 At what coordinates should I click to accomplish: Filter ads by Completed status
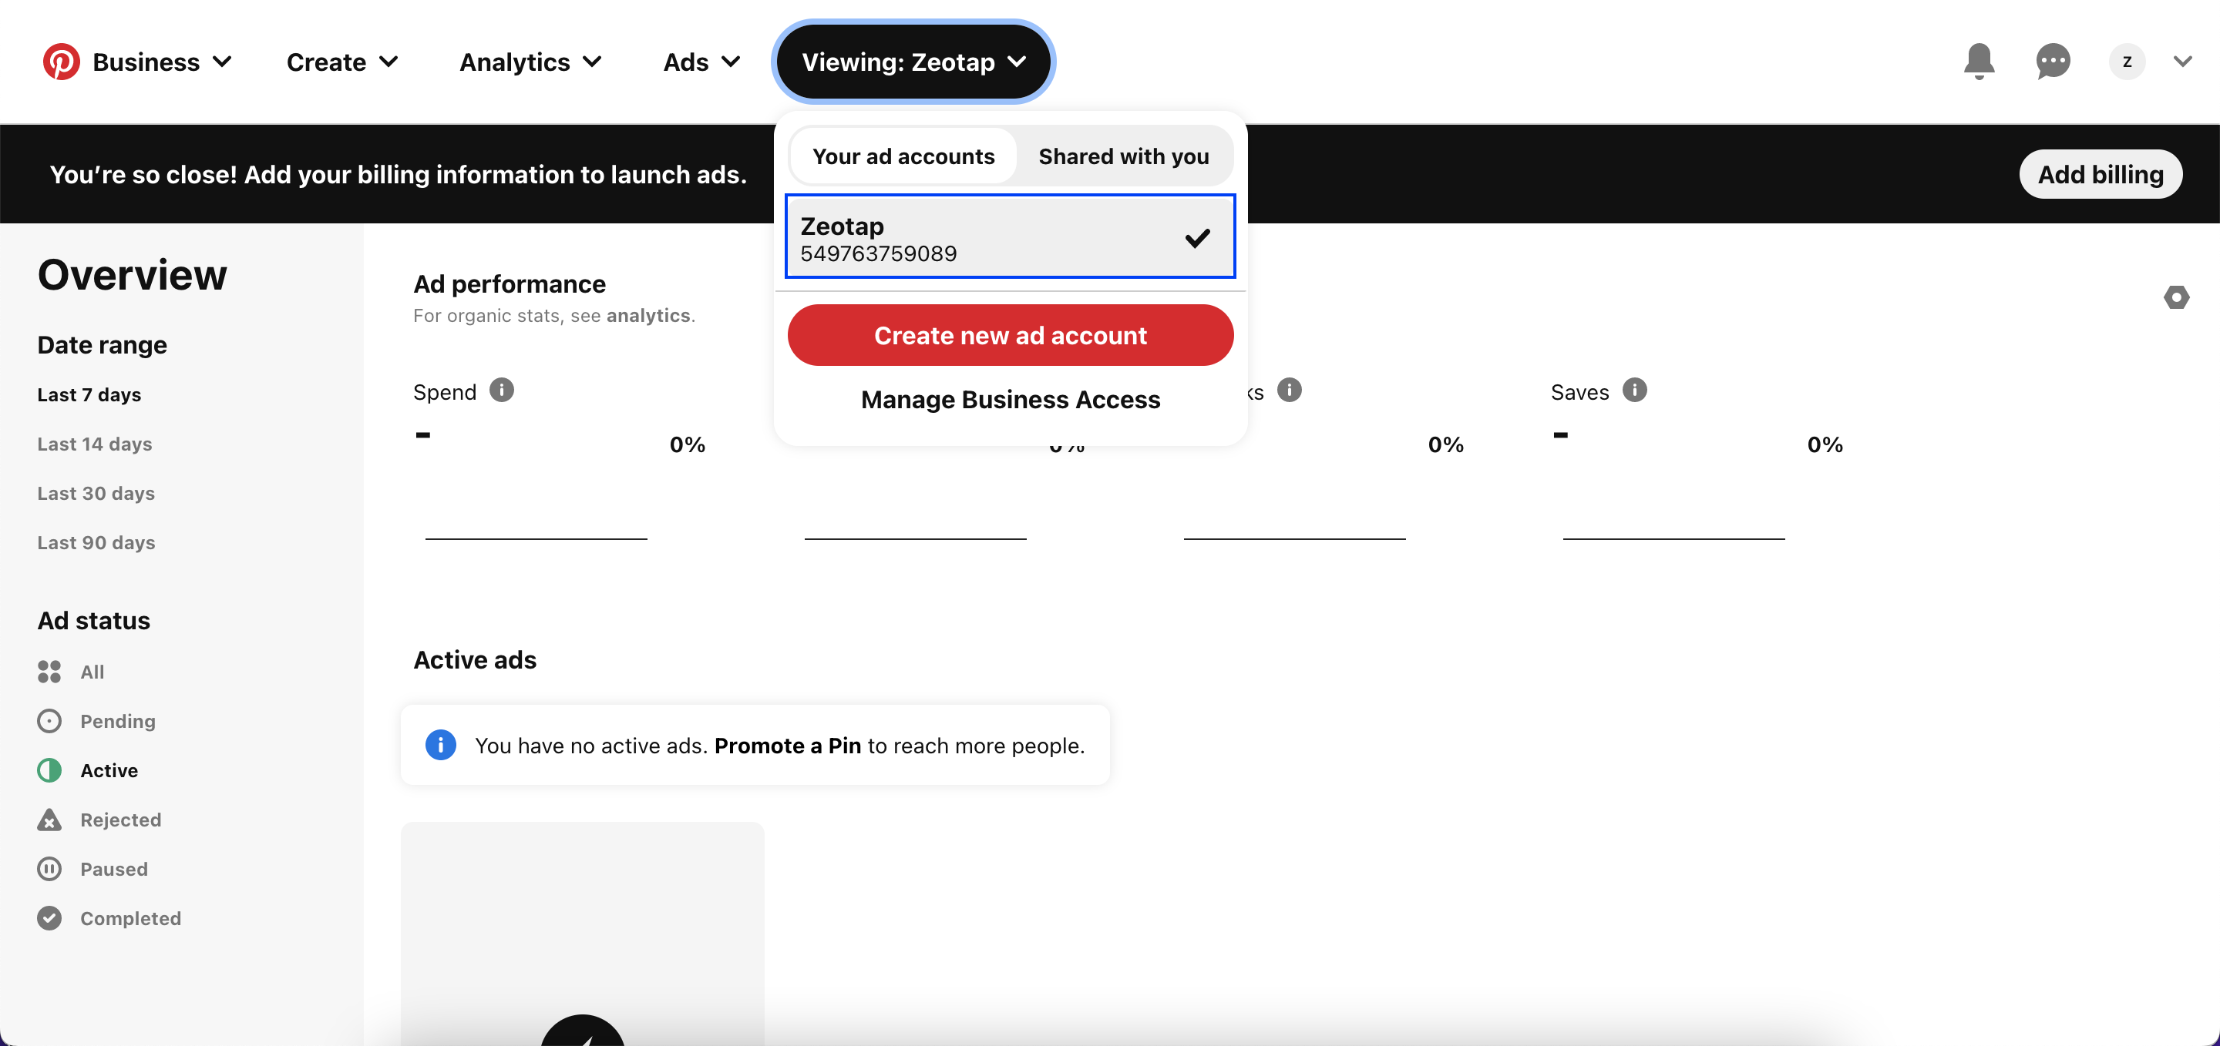point(109,919)
